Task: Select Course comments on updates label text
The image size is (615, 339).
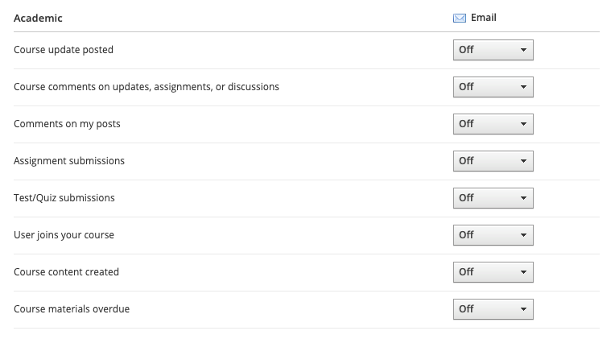Action: 147,87
